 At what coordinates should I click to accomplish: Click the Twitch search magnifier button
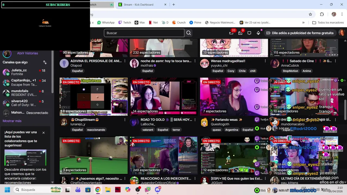point(189,33)
